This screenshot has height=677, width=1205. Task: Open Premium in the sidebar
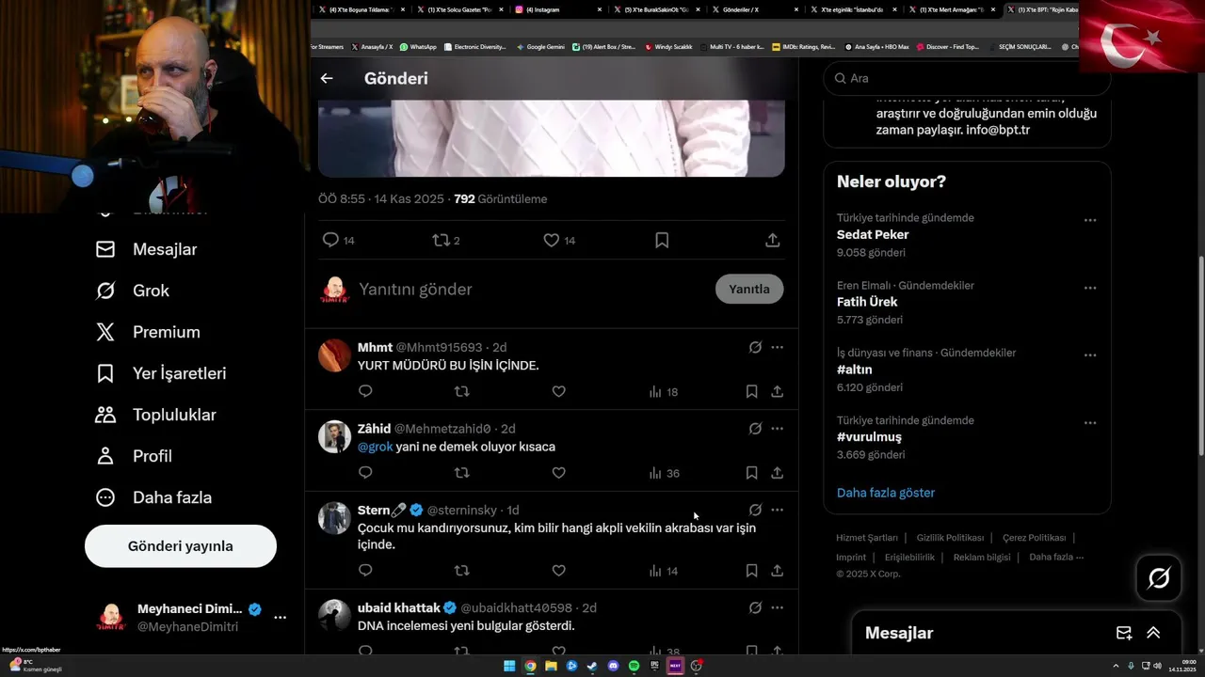pyautogui.click(x=148, y=332)
